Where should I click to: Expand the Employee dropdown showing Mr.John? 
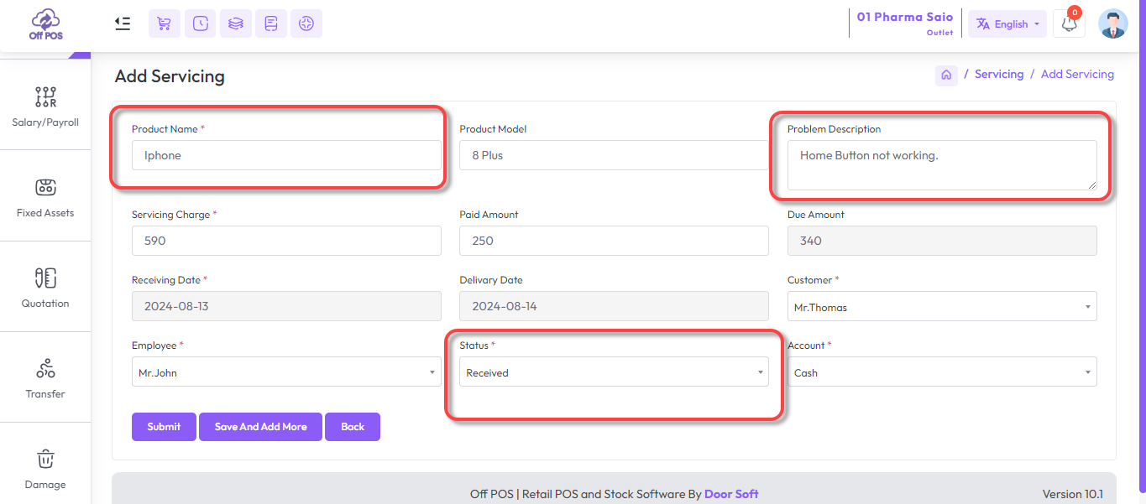(x=285, y=372)
